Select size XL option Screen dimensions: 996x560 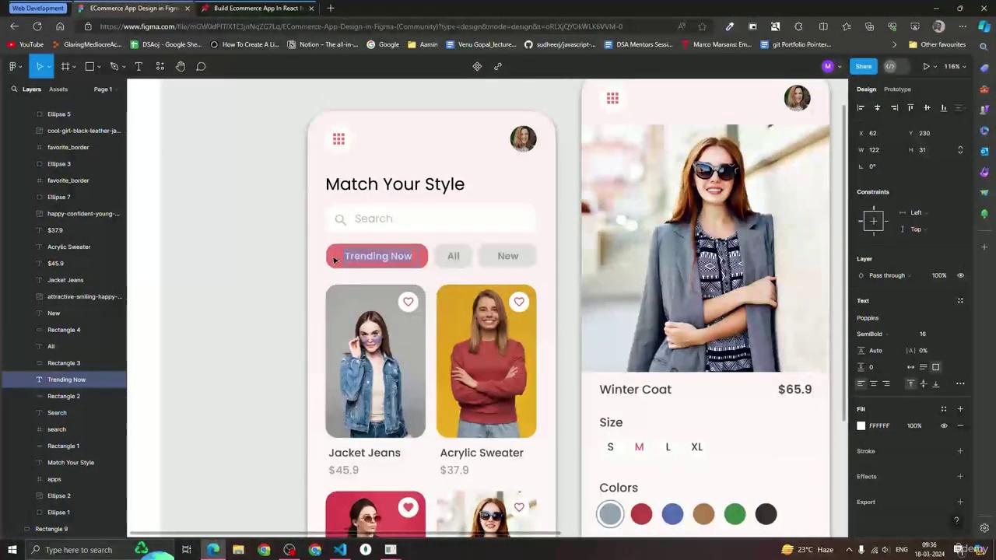(x=696, y=447)
